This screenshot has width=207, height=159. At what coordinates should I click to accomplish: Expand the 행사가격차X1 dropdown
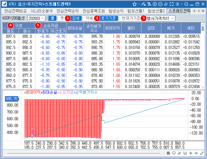pyautogui.click(x=160, y=18)
